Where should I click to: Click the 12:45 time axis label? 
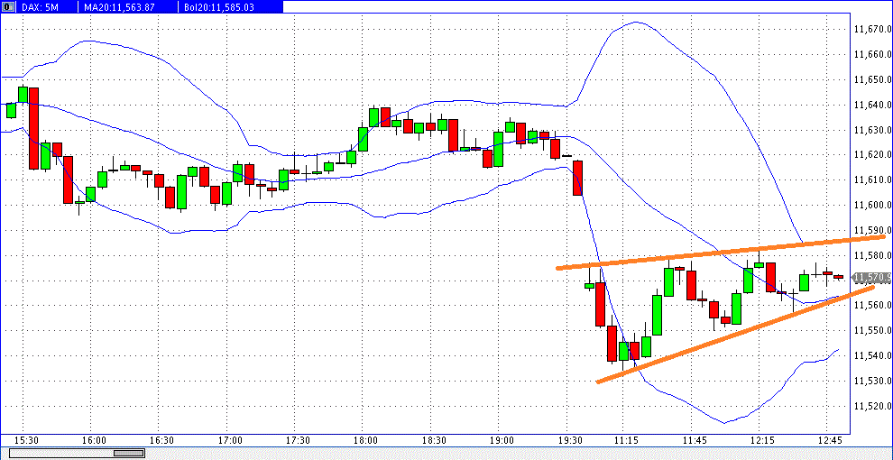pyautogui.click(x=829, y=441)
